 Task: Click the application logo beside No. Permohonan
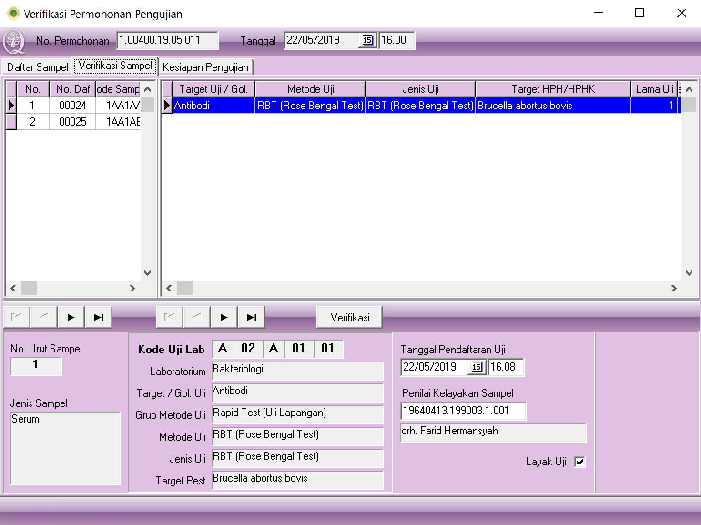(x=14, y=41)
